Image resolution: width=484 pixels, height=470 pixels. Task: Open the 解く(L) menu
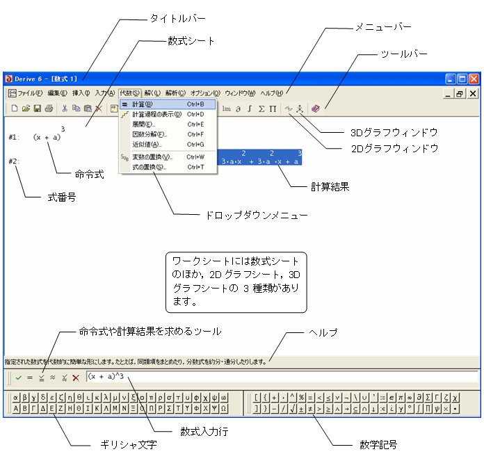(x=152, y=93)
